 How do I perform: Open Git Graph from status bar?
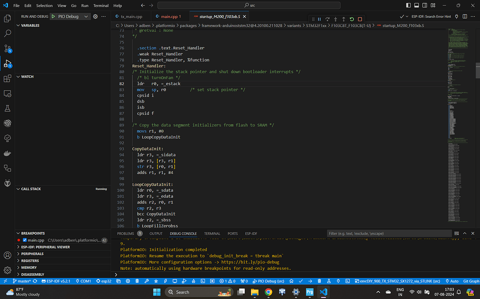click(471, 281)
